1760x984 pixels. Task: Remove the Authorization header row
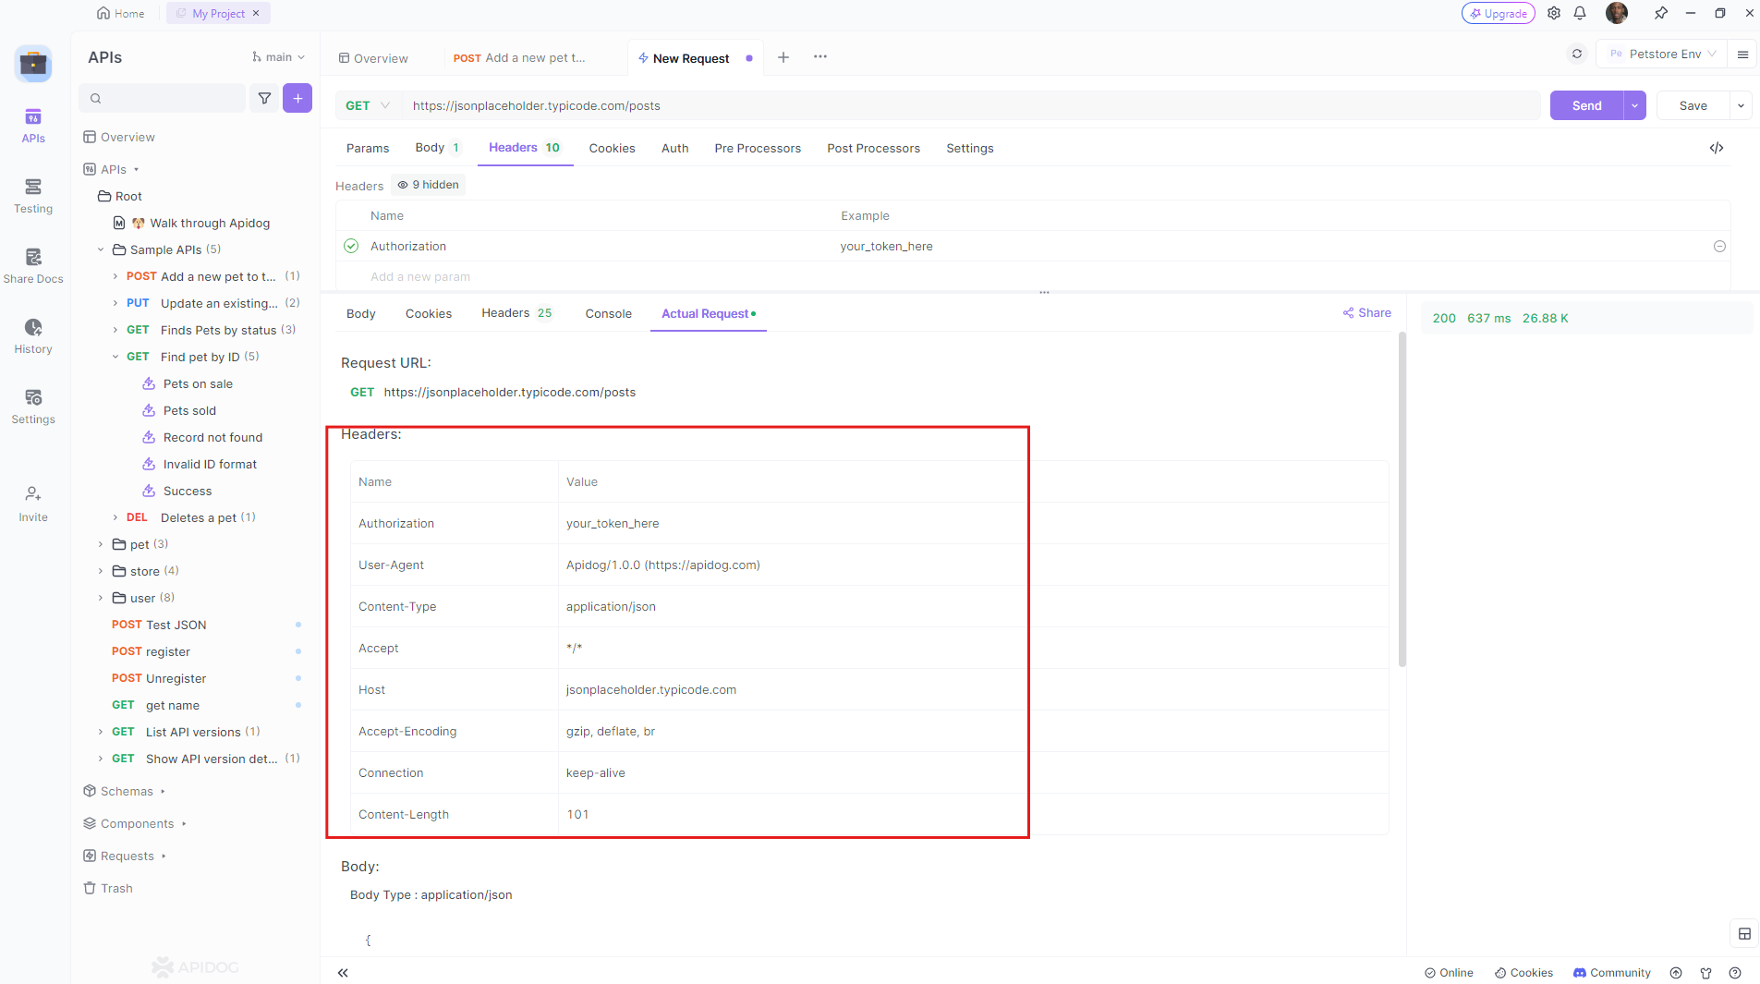coord(1719,247)
